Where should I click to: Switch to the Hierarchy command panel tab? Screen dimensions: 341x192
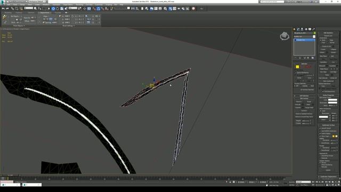[x=302, y=29]
